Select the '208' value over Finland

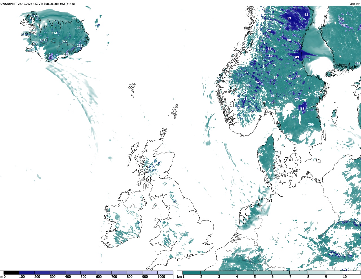(341, 19)
